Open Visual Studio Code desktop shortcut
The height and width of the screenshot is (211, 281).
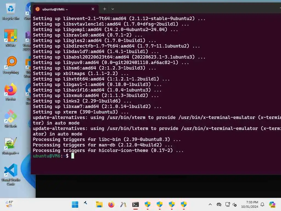click(11, 174)
